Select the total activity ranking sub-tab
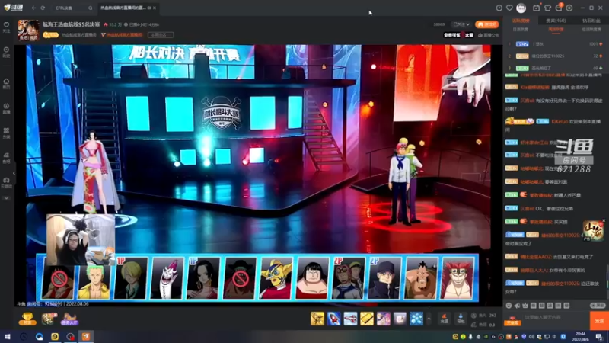Viewport: 609px width, 343px height. 591,29
